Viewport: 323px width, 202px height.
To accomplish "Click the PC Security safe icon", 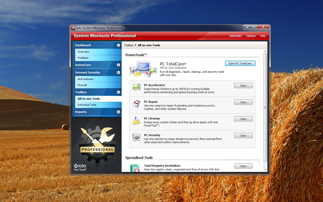I will pos(136,137).
